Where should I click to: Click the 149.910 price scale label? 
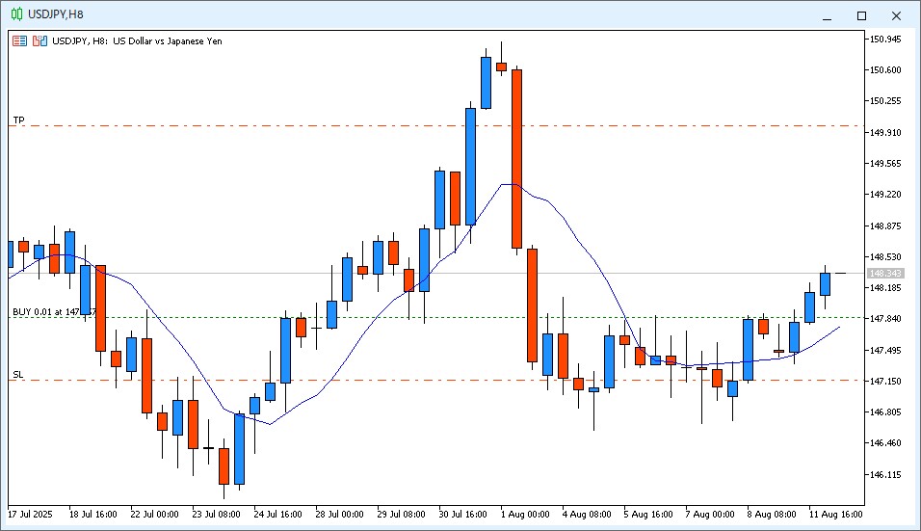[x=885, y=132]
